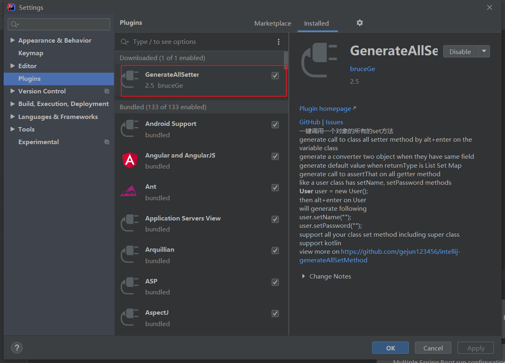Click the OK button
Image resolution: width=505 pixels, height=363 pixels.
(391, 348)
